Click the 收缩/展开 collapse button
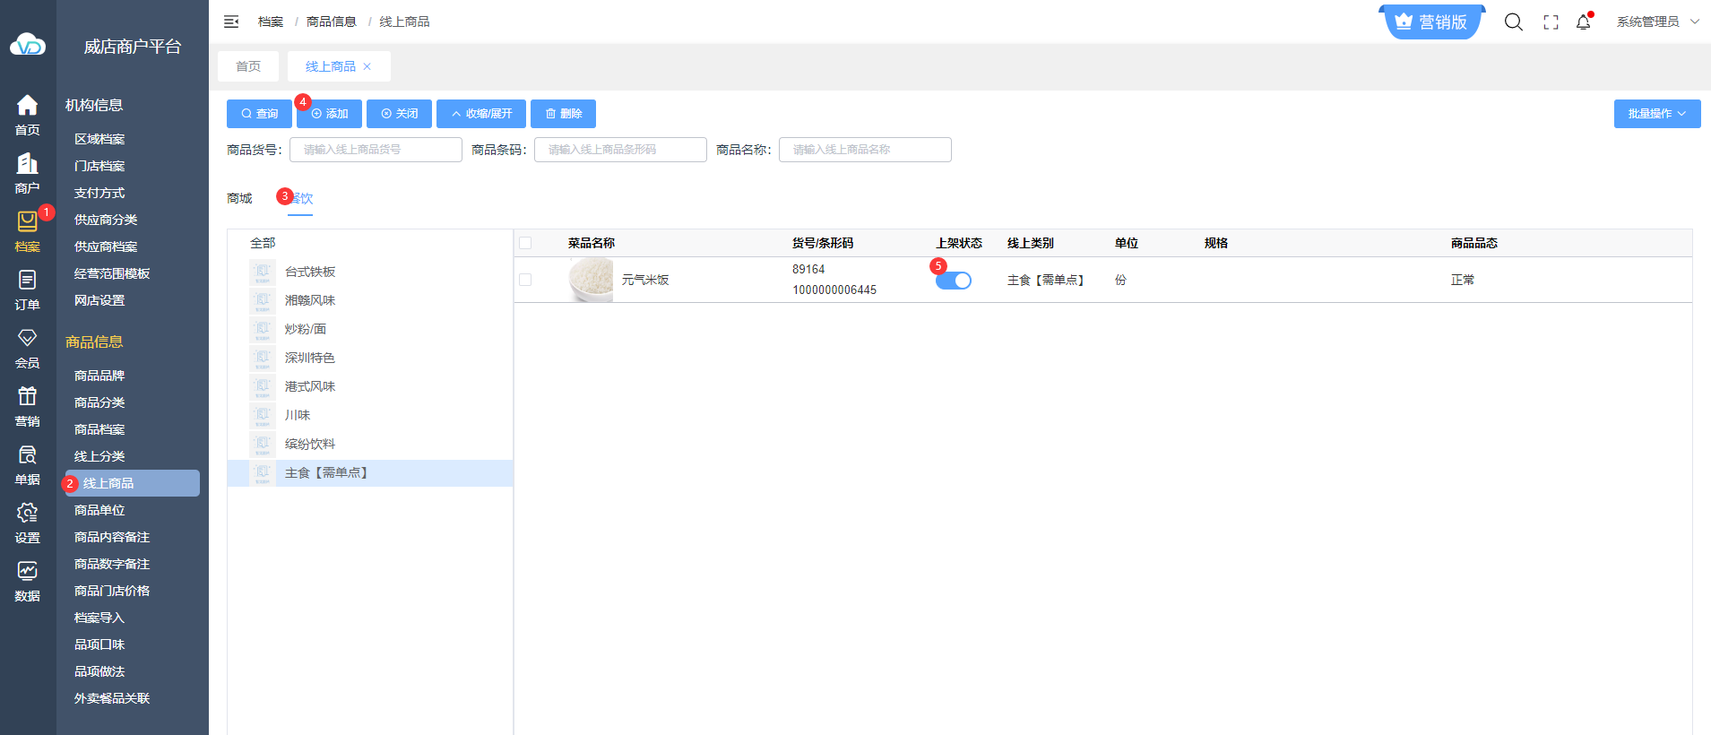The width and height of the screenshot is (1711, 735). point(481,114)
